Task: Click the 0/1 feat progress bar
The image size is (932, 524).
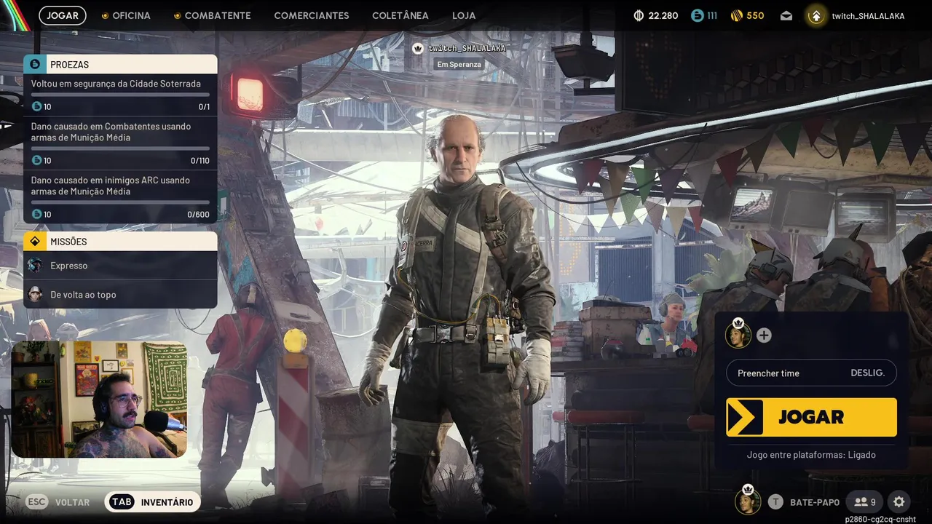Action: 120,95
